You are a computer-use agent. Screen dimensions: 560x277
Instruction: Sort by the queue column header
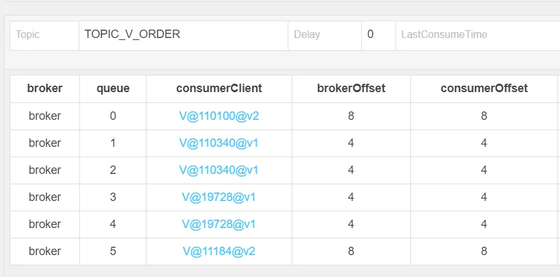(x=113, y=89)
